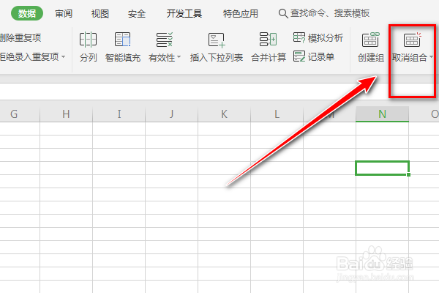This screenshot has height=293, width=439.
Task: Click the fill handle of selected cell
Action: pos(409,174)
